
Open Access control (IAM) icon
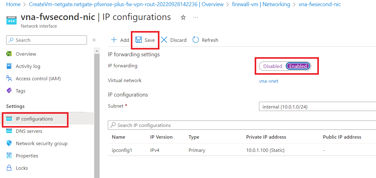9,79
